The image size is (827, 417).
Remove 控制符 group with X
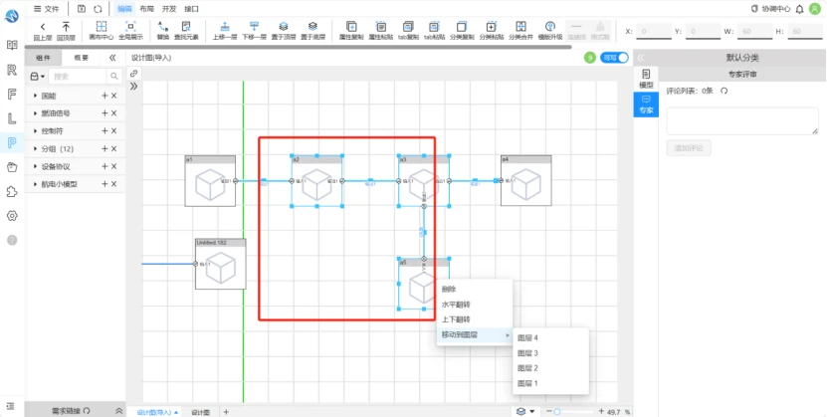[x=113, y=130]
